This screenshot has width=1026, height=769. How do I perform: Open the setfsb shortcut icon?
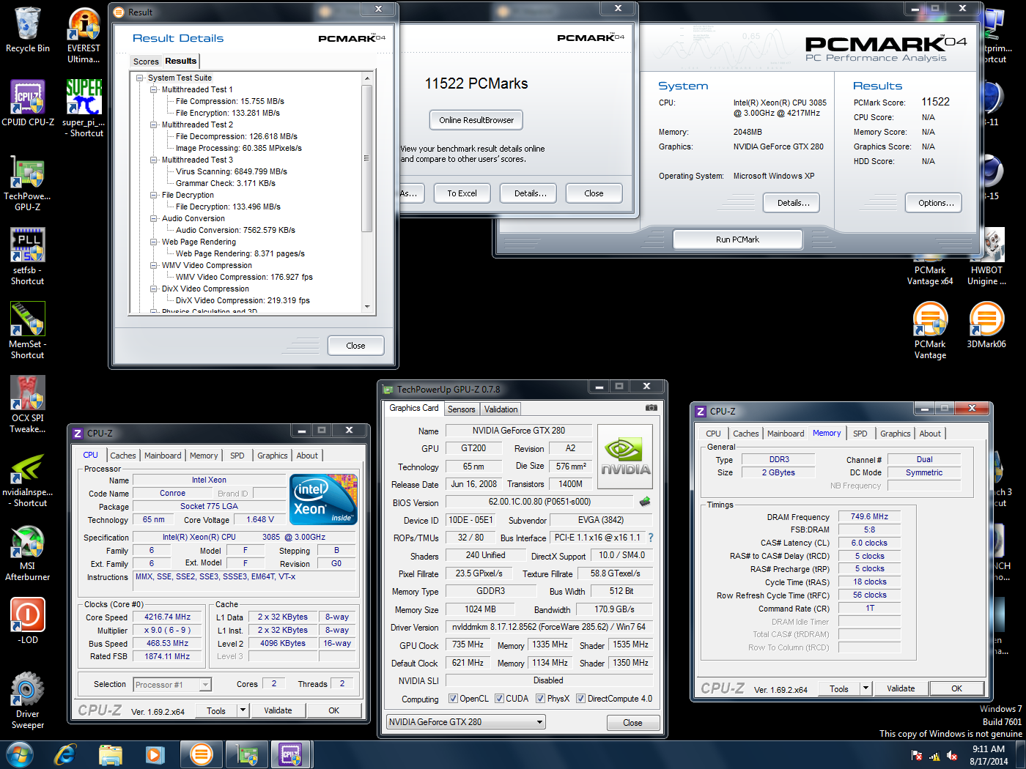pyautogui.click(x=28, y=256)
